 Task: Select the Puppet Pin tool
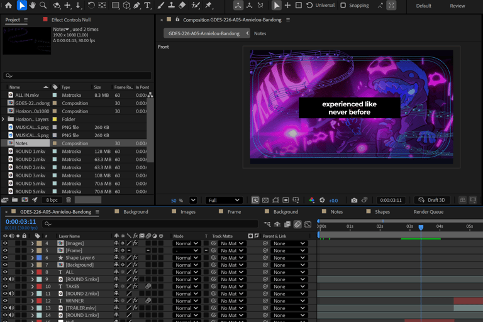(x=209, y=5)
